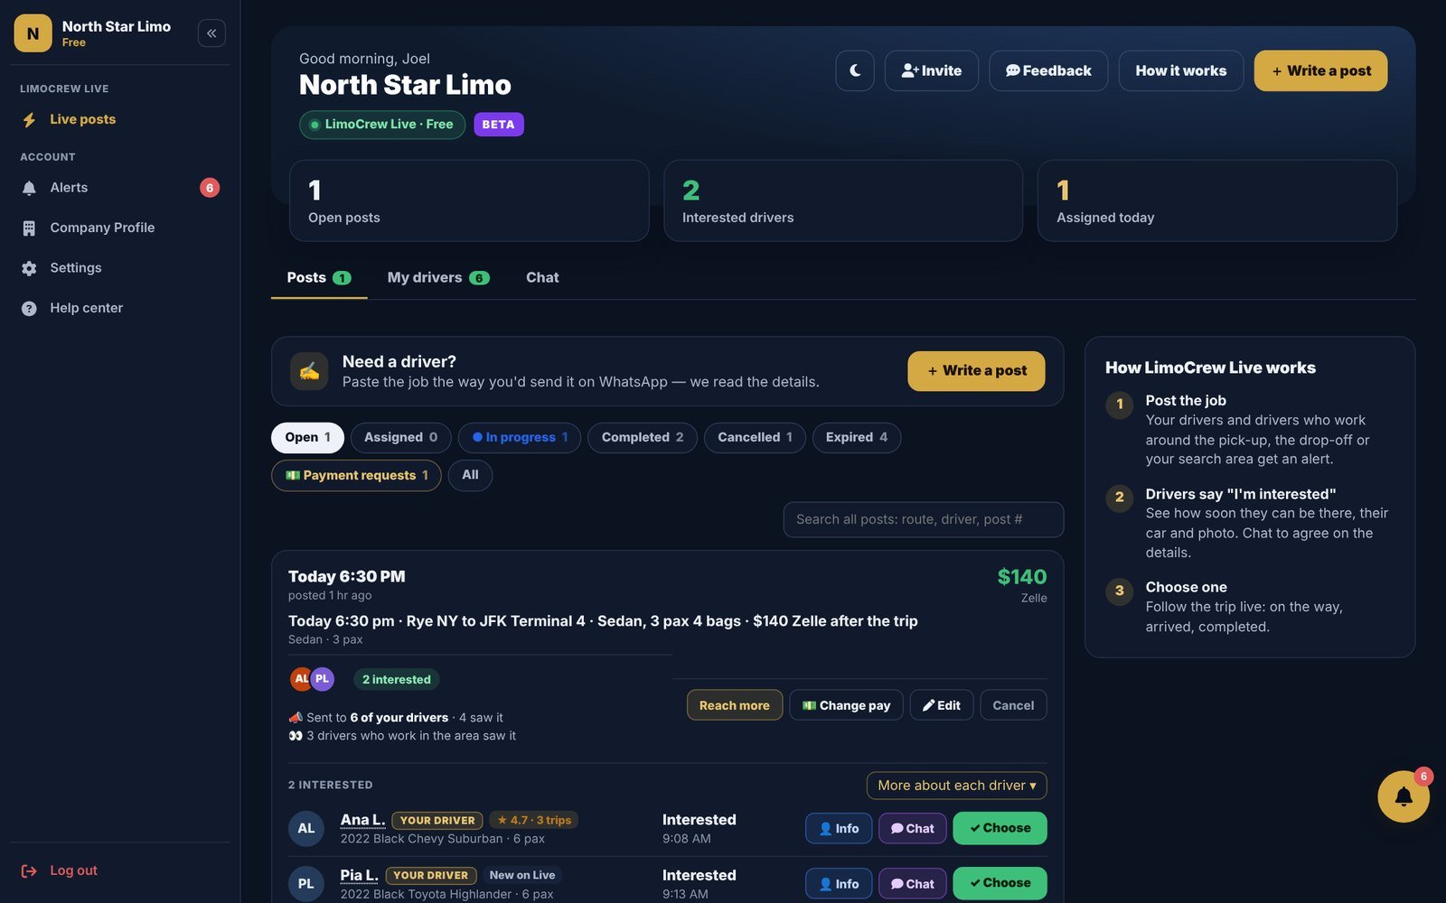Filter by Payment requests
The image size is (1446, 903).
(356, 475)
